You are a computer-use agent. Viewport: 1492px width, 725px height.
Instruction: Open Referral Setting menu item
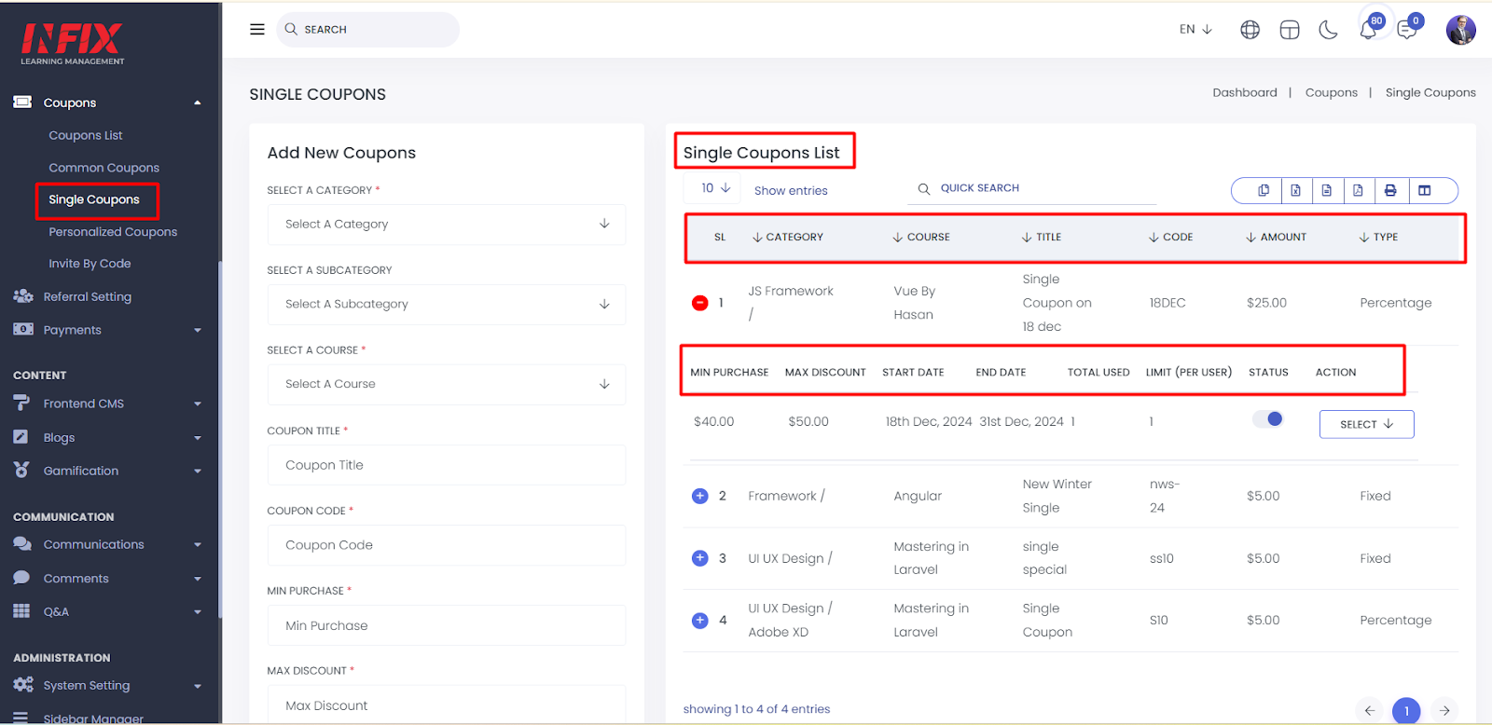[87, 296]
